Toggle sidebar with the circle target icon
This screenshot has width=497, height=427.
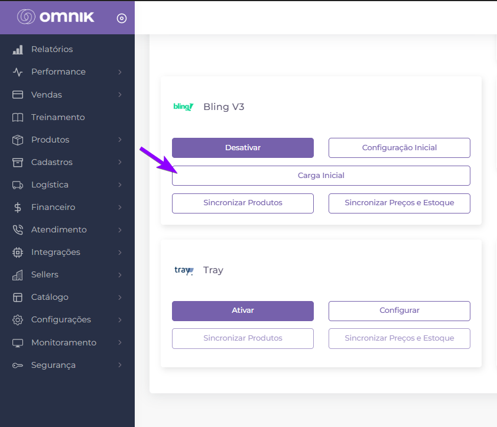pos(122,18)
